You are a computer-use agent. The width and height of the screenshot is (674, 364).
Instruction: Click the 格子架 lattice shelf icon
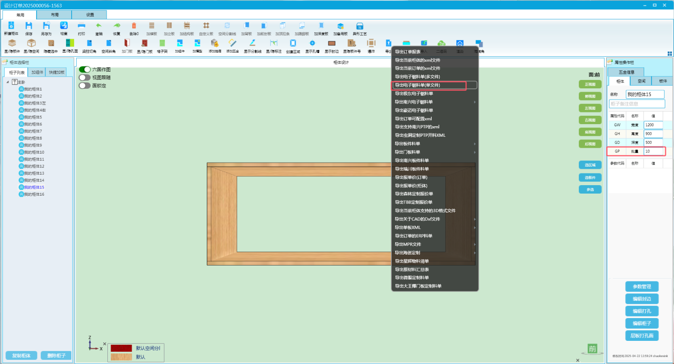tap(162, 43)
